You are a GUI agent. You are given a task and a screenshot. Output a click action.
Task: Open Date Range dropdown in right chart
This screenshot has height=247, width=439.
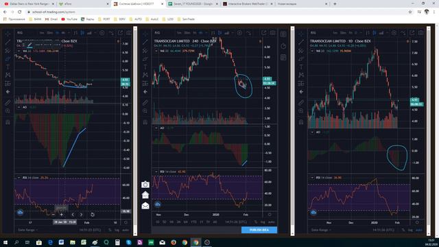click(321, 230)
